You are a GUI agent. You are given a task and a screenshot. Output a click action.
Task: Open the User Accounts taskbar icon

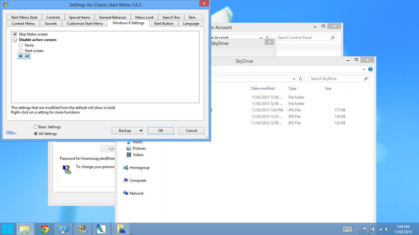82,229
